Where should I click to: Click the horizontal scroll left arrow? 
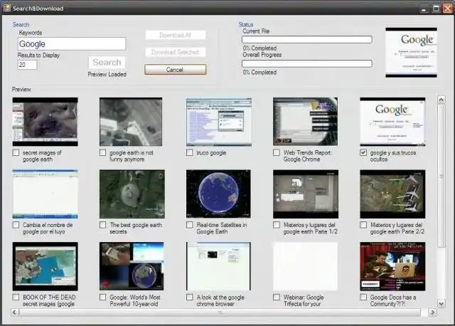click(15, 312)
